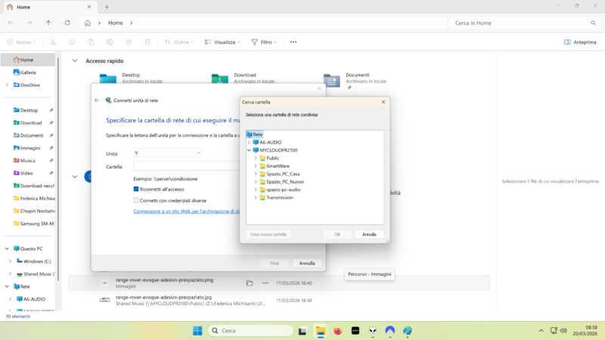This screenshot has height=340, width=605.
Task: Click three-dots menu on range-rover png row
Action: click(x=265, y=283)
